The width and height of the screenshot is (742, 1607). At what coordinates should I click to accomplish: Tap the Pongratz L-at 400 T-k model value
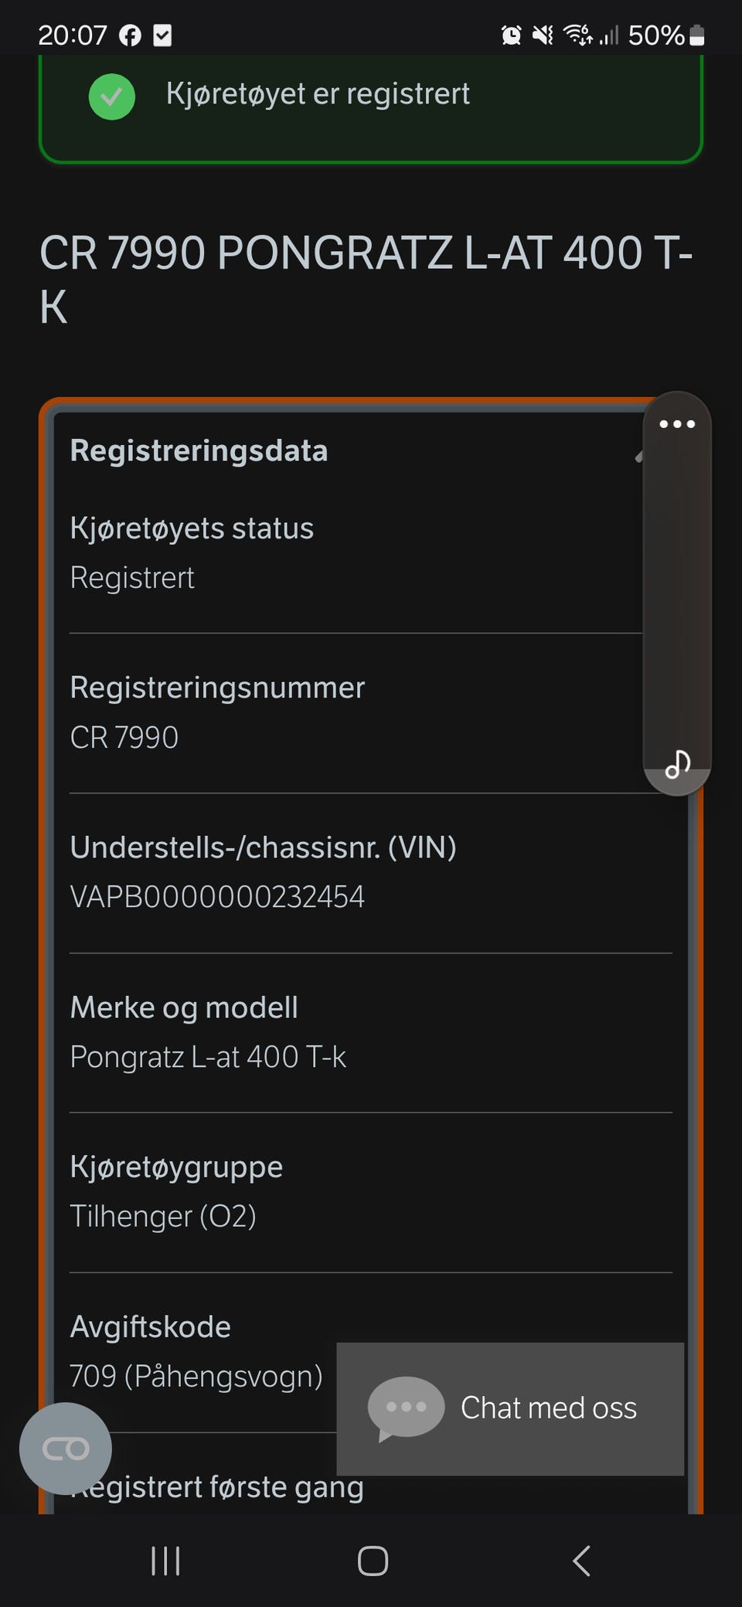(x=208, y=1057)
